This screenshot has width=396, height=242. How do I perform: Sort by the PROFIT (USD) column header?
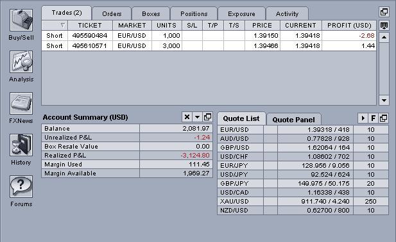point(349,26)
